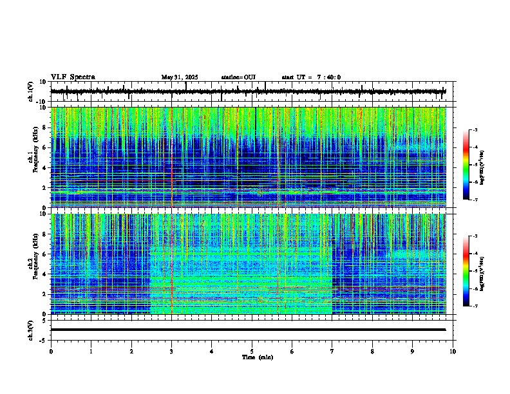This screenshot has height=394, width=510.
Task: Click the "ch.3(V)" axis label
Action: 31,331
